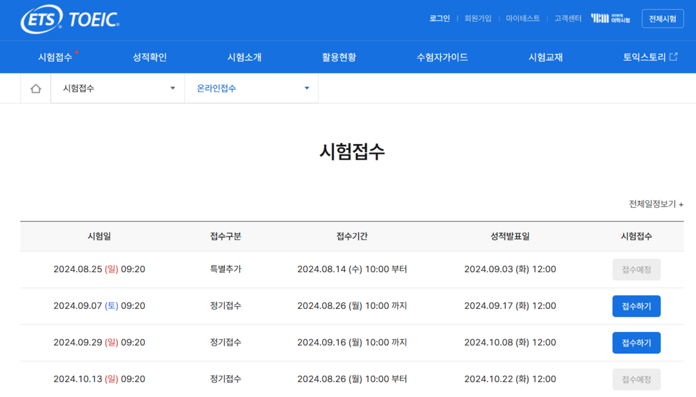This screenshot has height=397, width=696.
Task: Expand the 시험접수 breadcrumb dropdown
Action: click(x=118, y=89)
